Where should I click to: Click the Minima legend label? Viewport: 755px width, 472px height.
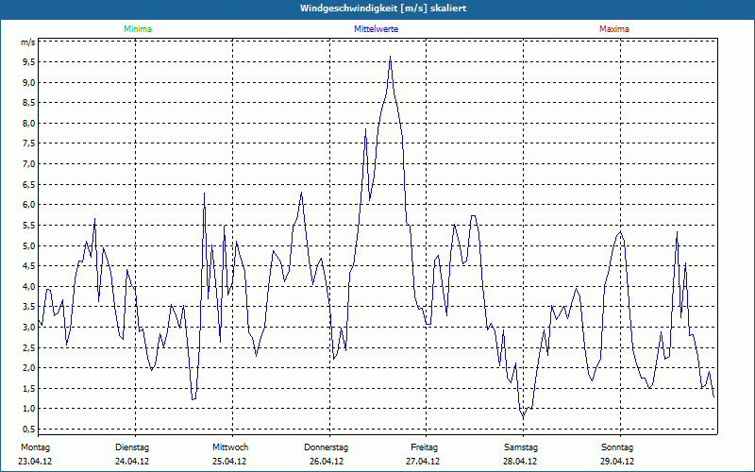pyautogui.click(x=138, y=29)
